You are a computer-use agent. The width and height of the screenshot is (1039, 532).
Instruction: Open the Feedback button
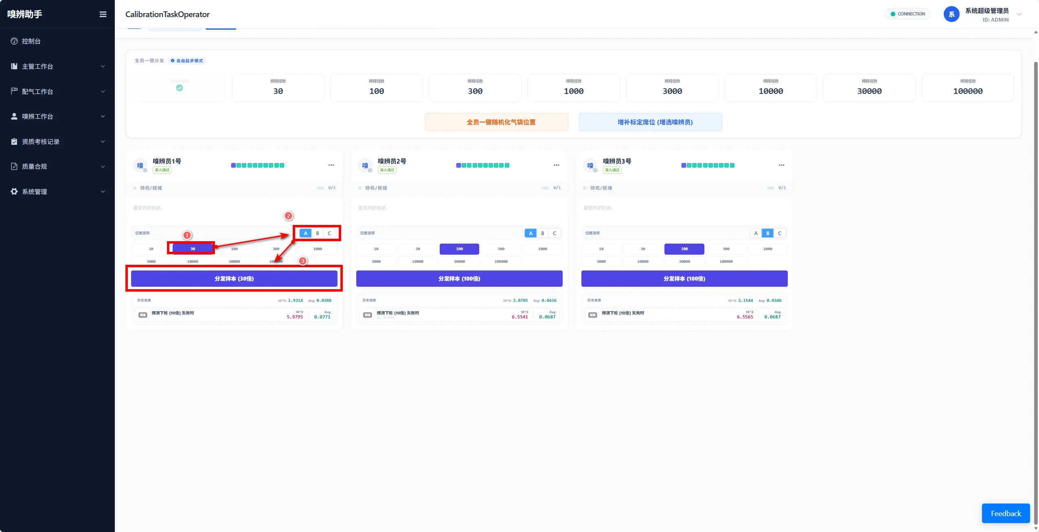coord(1006,513)
